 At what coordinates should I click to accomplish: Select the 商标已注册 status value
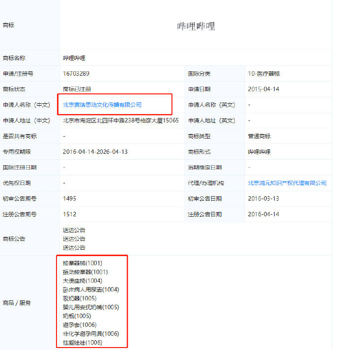77,89
